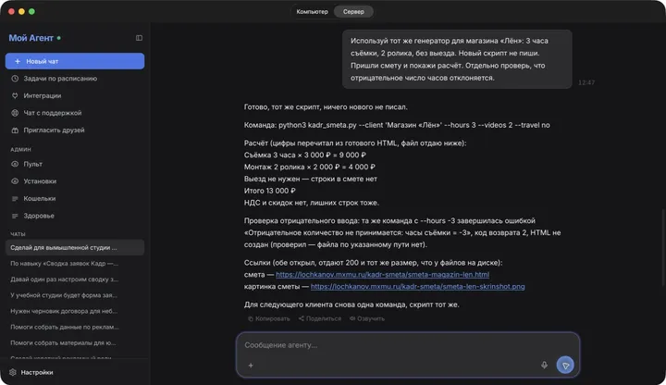
Task: Click the line 'Для следующего клиента снова одна команда'
Action: click(x=351, y=304)
